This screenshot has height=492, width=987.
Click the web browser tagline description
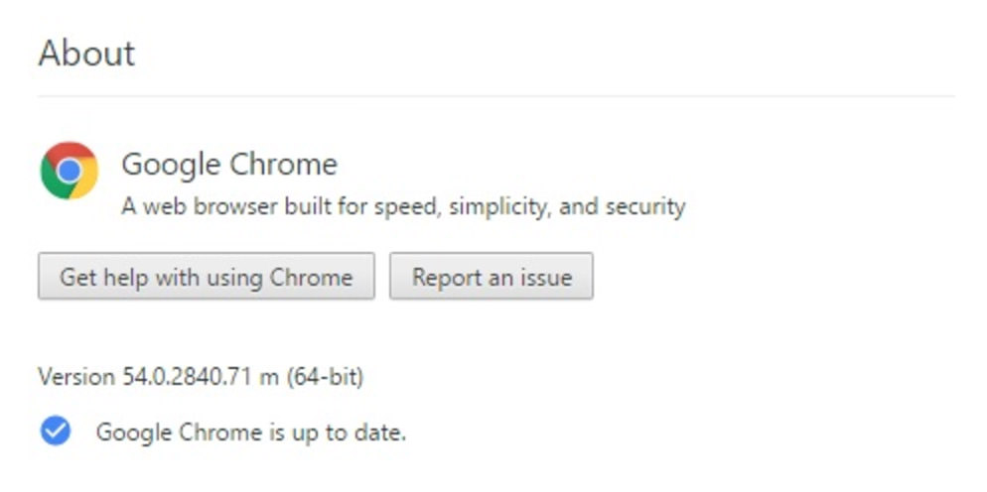(403, 206)
